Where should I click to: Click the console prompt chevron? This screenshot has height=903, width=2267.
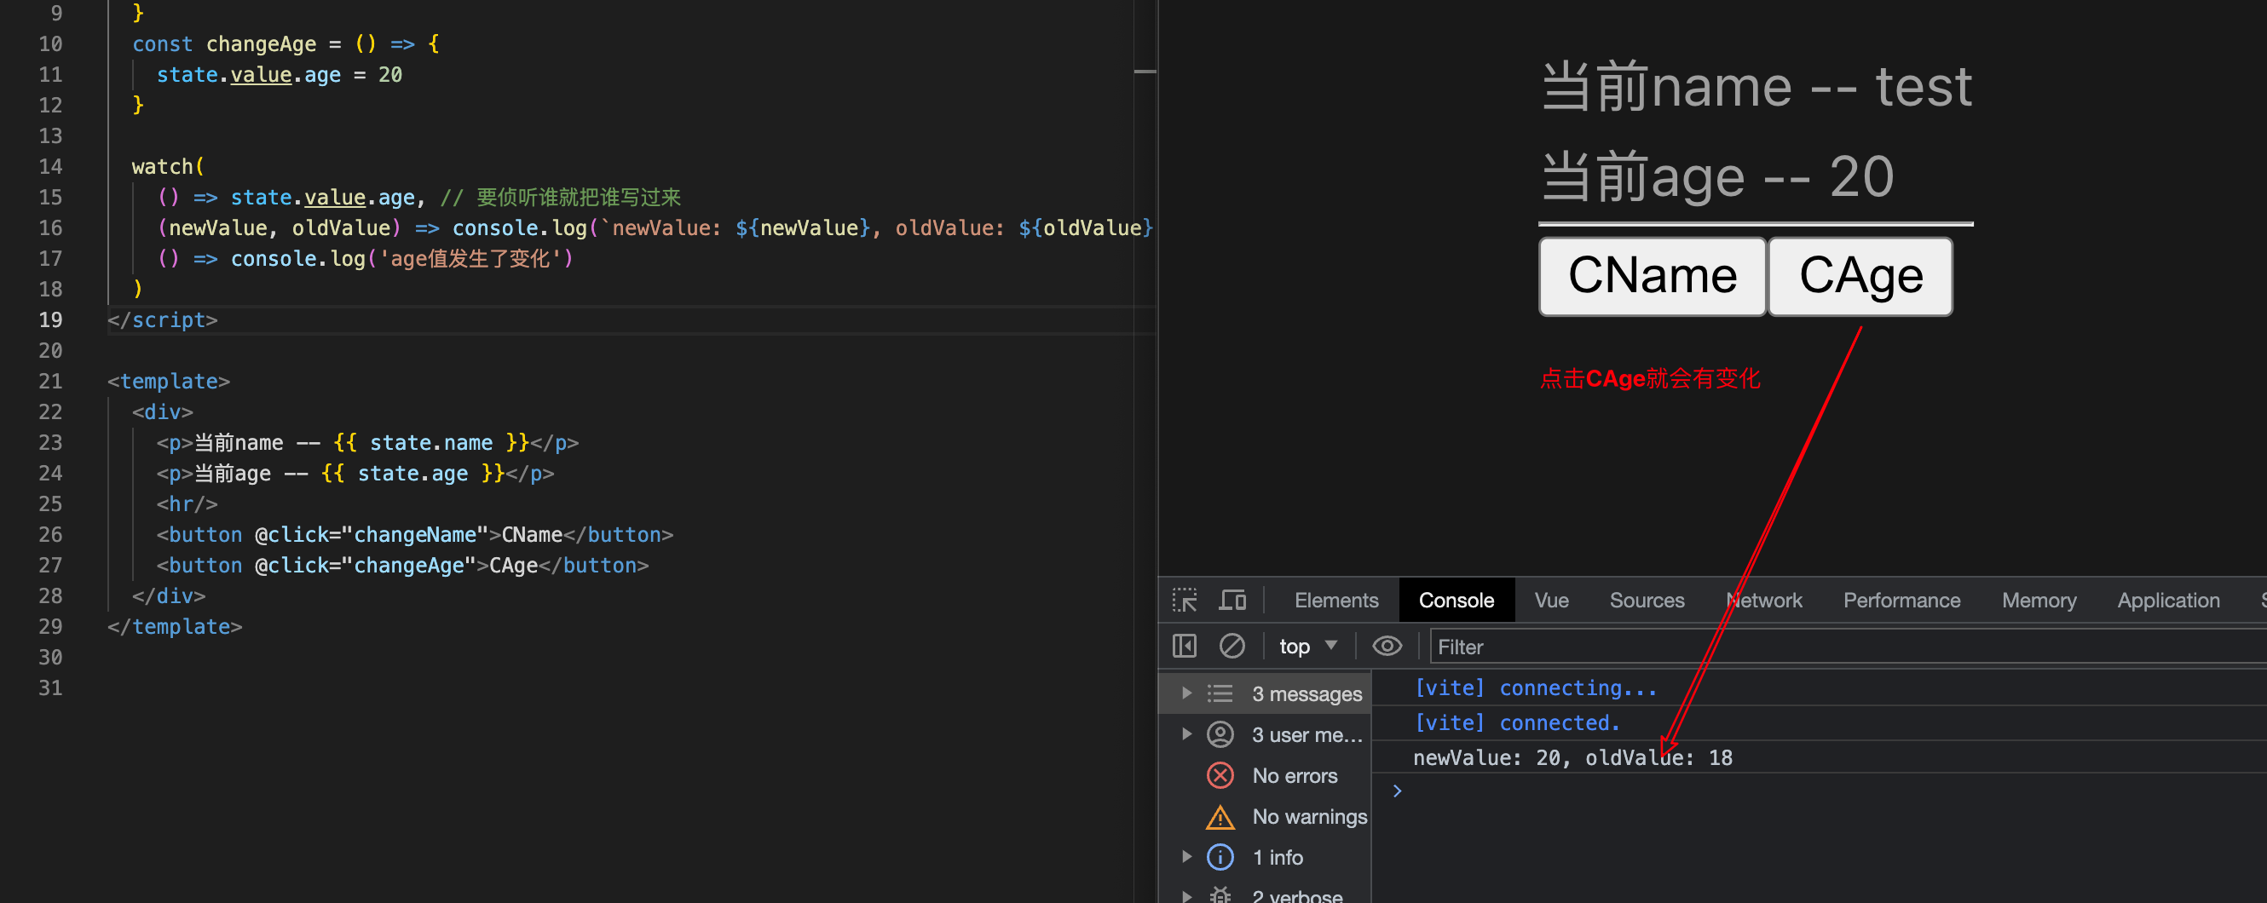tap(1397, 791)
